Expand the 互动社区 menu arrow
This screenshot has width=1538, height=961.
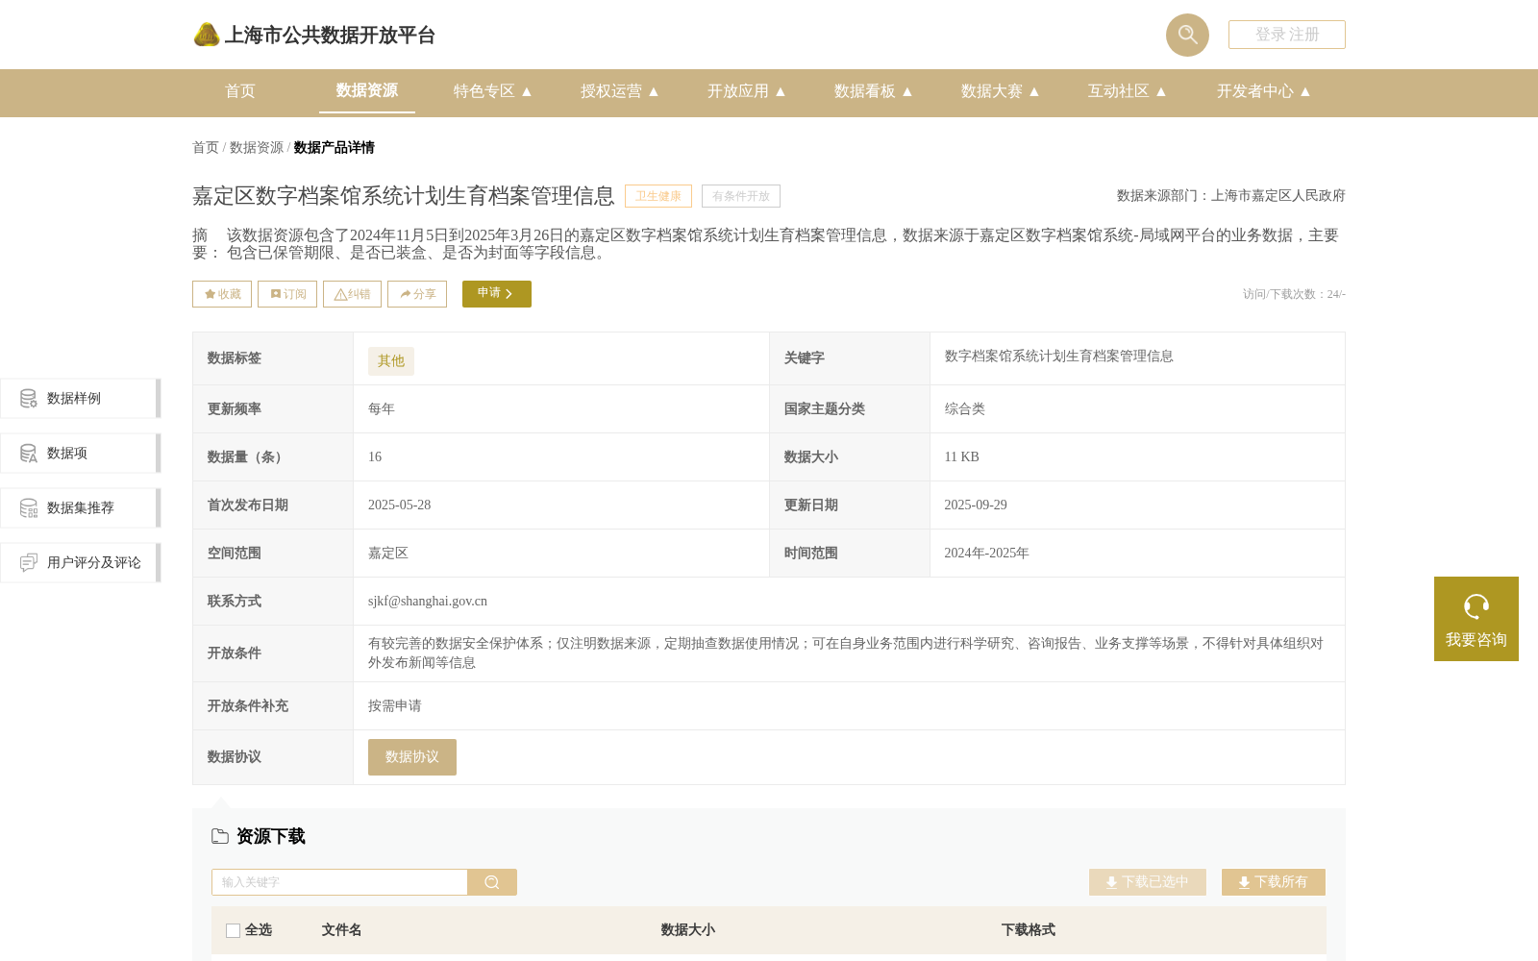point(1161,91)
